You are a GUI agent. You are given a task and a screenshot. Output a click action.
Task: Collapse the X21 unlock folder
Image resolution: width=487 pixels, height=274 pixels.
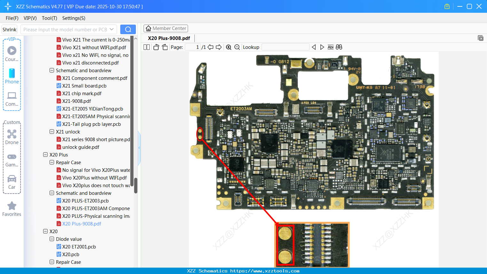click(x=52, y=132)
